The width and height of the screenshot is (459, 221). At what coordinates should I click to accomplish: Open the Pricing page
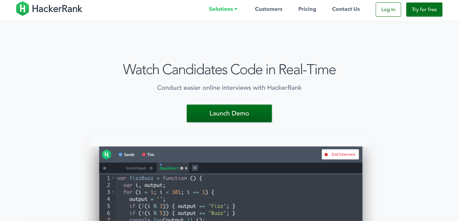307,9
